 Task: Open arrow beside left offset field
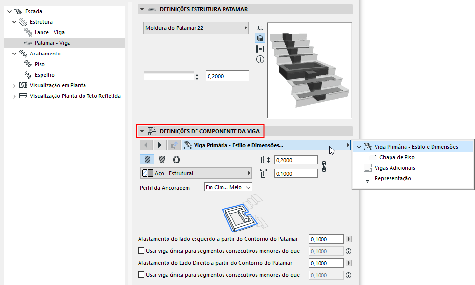click(349, 239)
